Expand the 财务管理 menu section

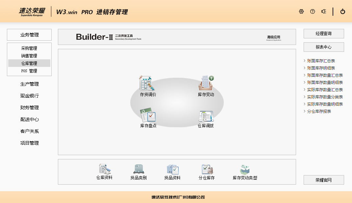(x=29, y=108)
